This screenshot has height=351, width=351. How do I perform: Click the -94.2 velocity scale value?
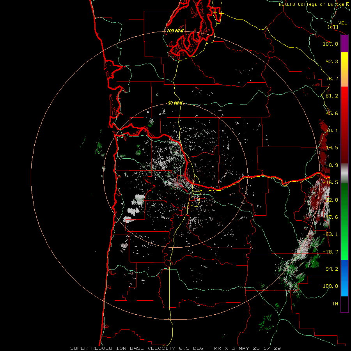(330, 269)
